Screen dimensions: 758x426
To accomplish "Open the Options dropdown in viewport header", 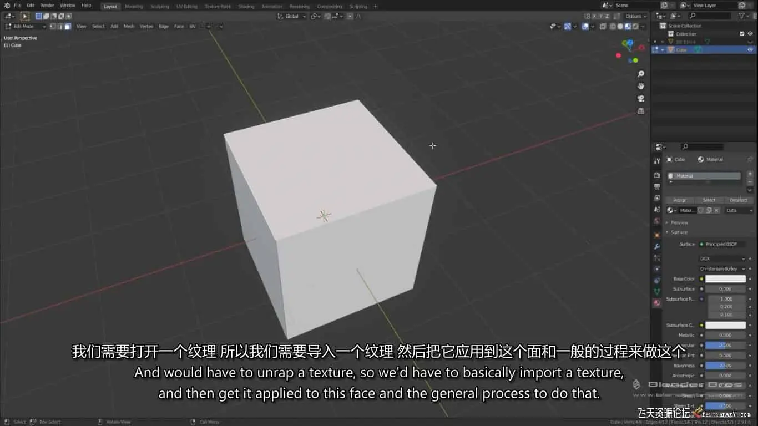I will tap(635, 16).
